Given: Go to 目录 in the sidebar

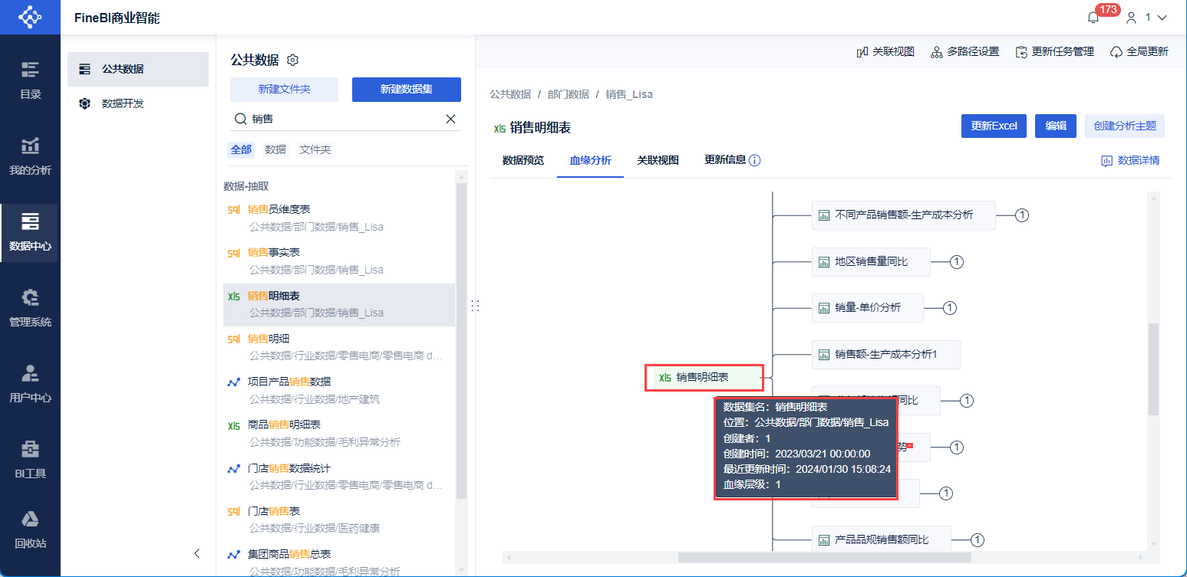Looking at the screenshot, I should [30, 80].
